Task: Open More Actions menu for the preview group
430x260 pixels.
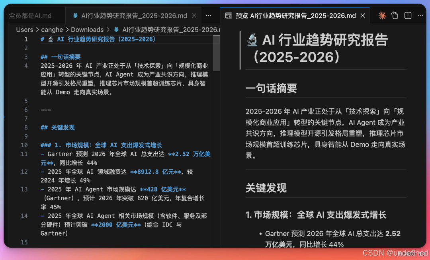Action: [x=420, y=16]
